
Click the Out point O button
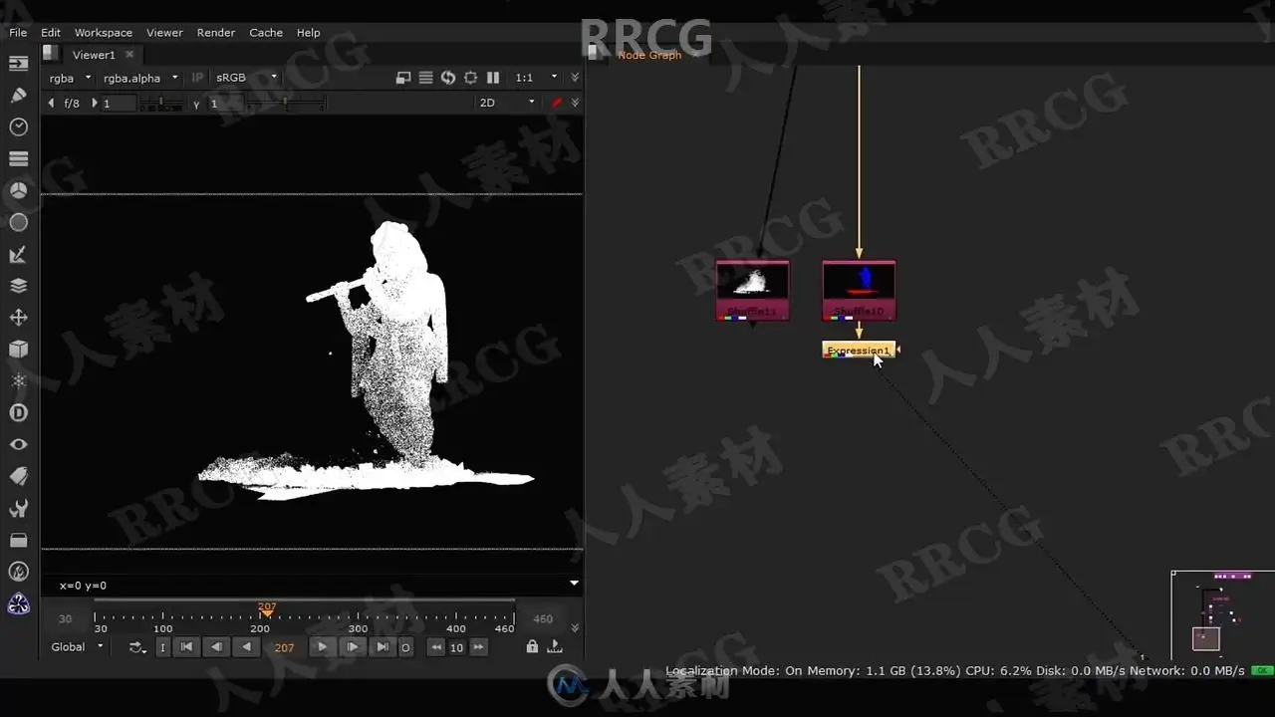(x=405, y=647)
